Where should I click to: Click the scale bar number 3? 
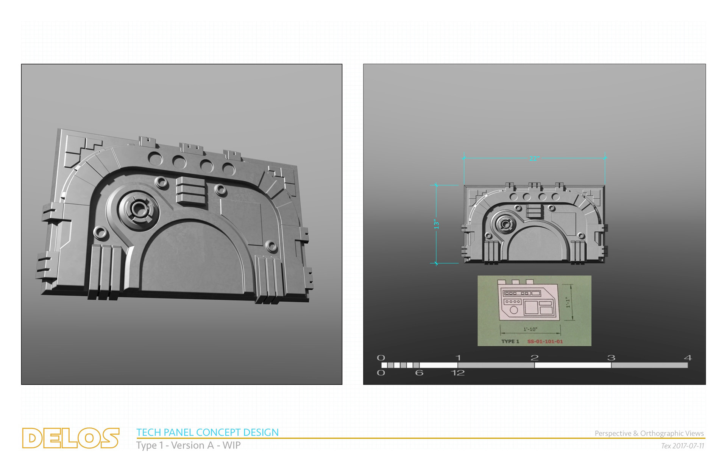tap(611, 358)
